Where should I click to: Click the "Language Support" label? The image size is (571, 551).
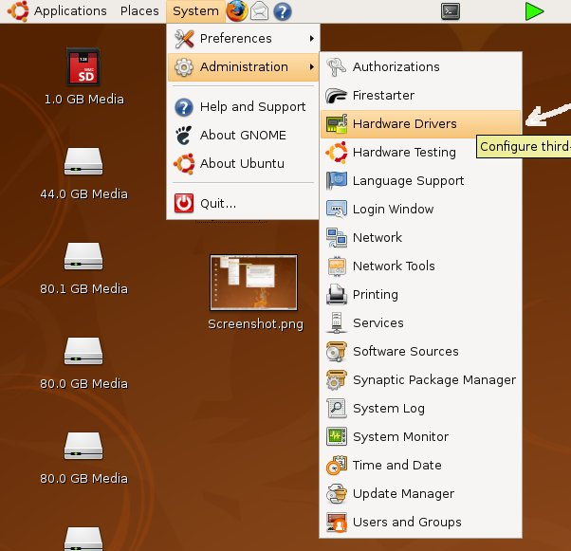pyautogui.click(x=408, y=180)
